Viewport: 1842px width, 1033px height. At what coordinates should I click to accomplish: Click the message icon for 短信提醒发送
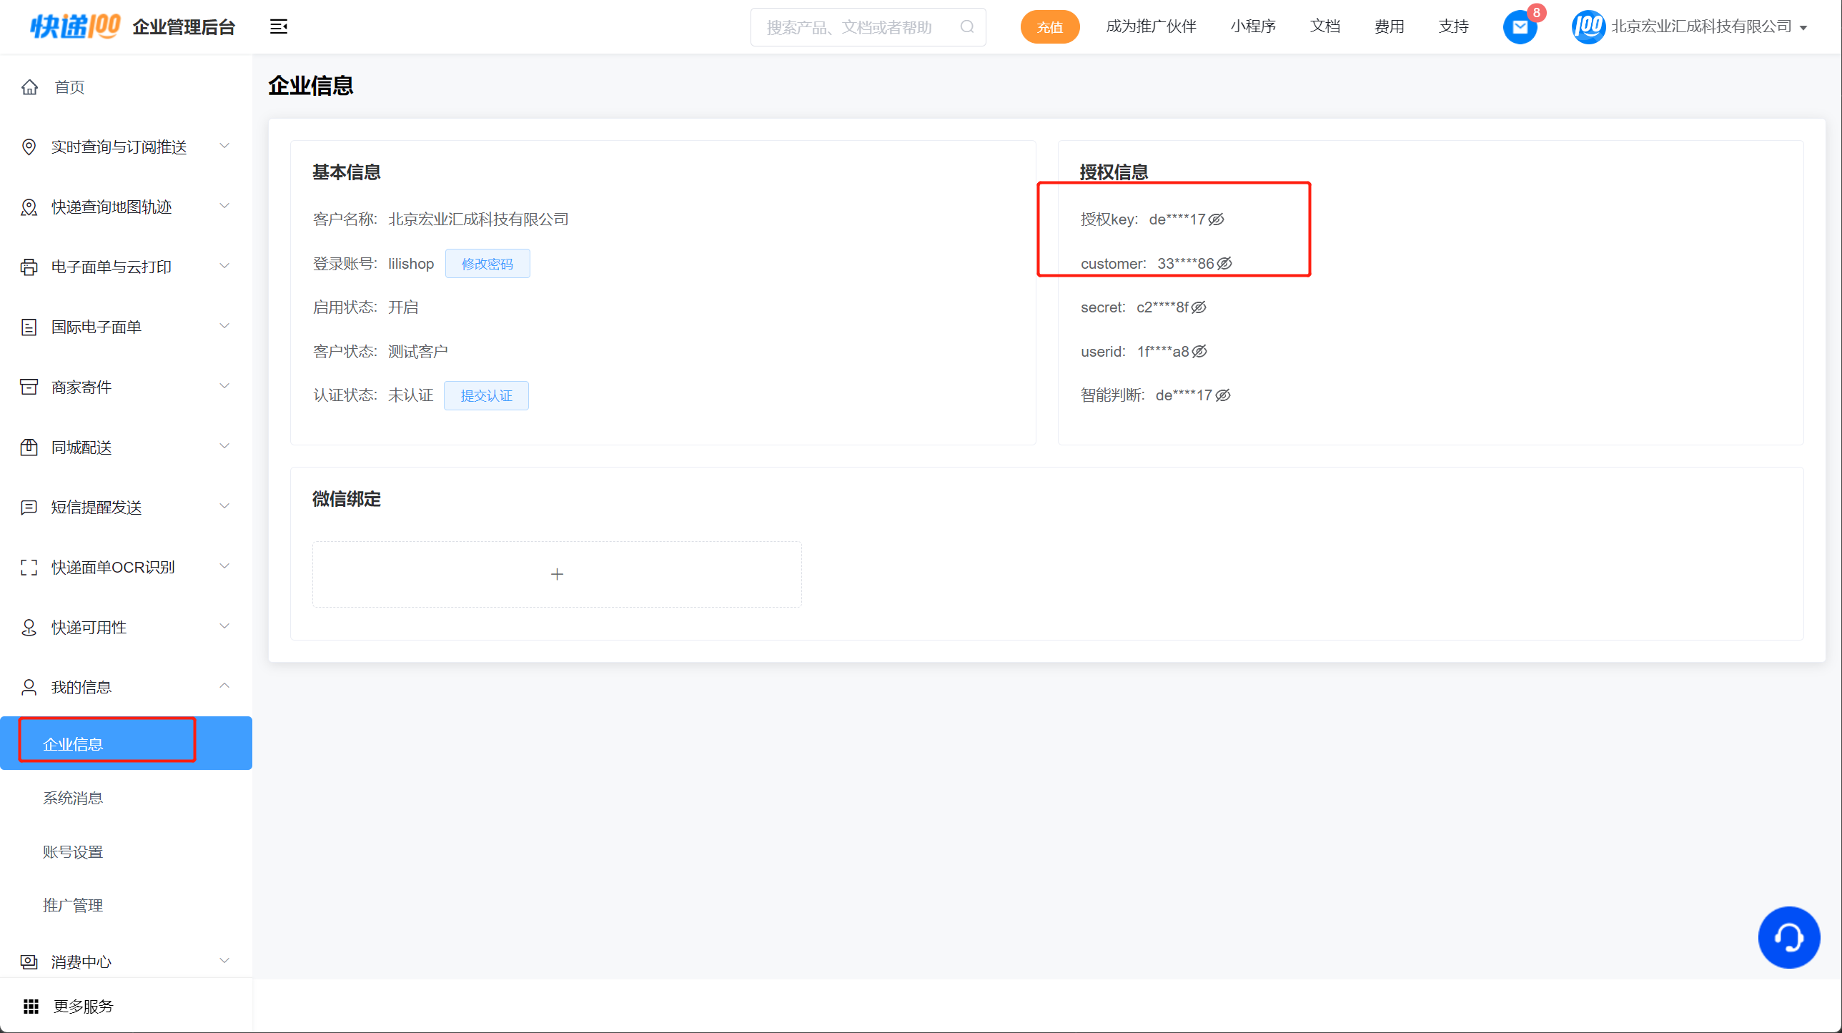(29, 507)
